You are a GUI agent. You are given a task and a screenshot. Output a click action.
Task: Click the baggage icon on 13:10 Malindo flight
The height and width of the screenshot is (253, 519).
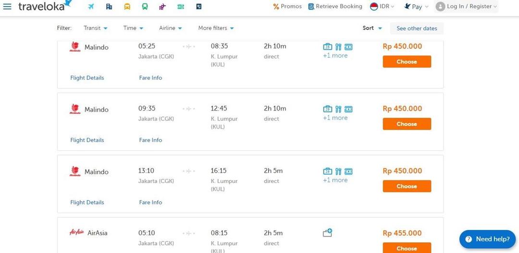point(327,171)
